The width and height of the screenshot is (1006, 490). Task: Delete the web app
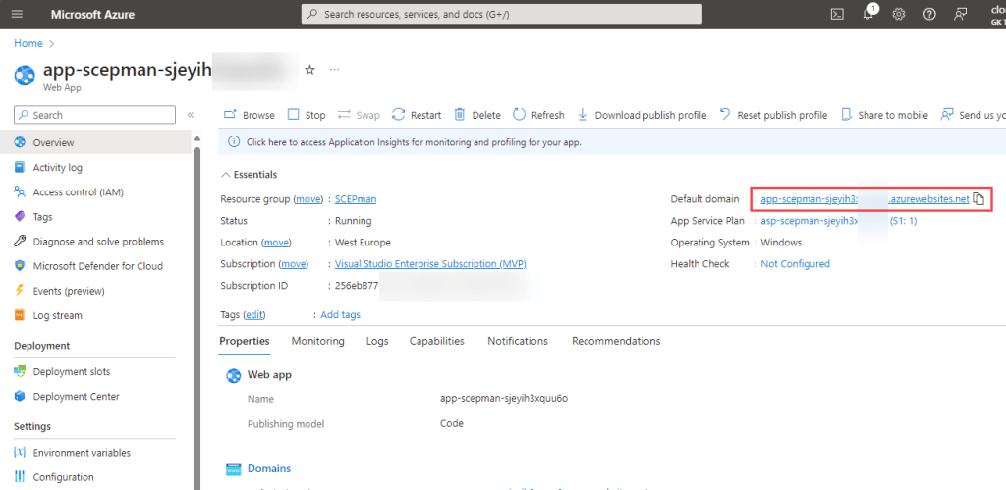tap(477, 115)
